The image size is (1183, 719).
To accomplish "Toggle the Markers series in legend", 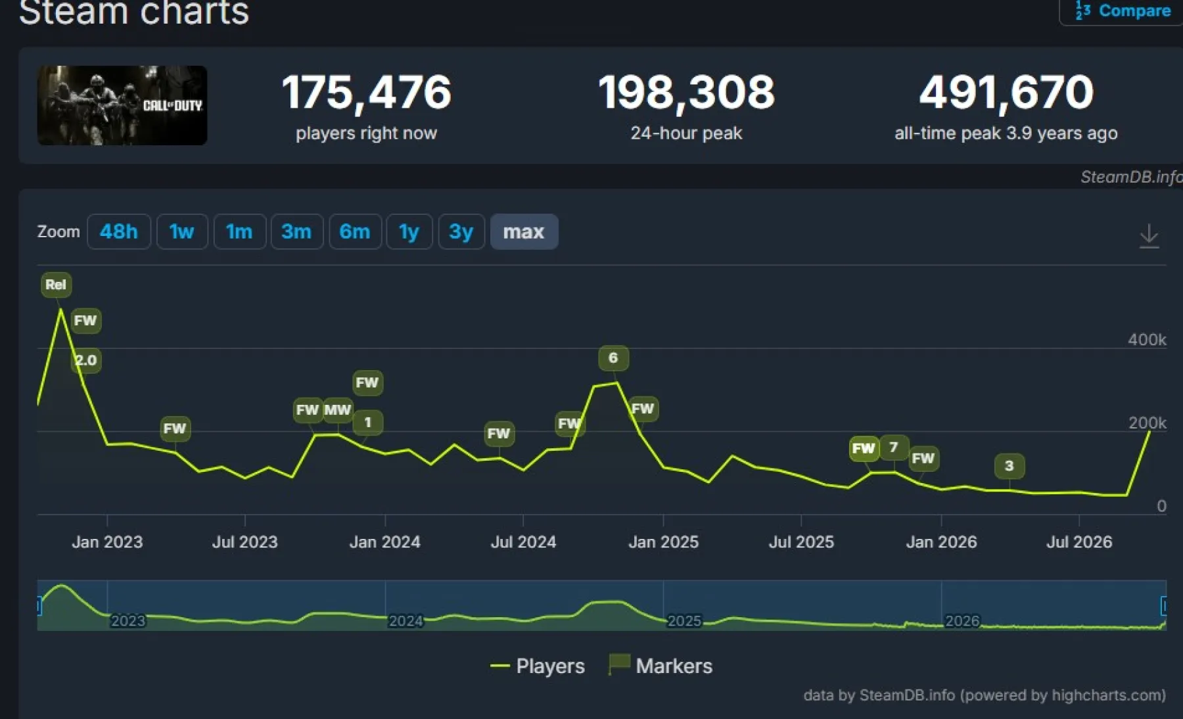I will tap(661, 665).
